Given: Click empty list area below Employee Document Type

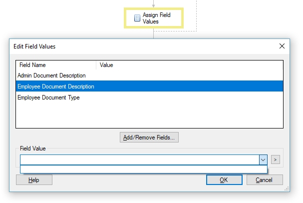Looking at the screenshot, I should pyautogui.click(x=149, y=115).
